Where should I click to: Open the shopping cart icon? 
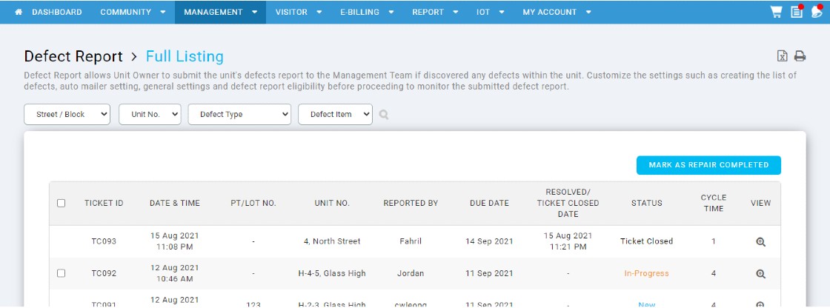pos(776,12)
